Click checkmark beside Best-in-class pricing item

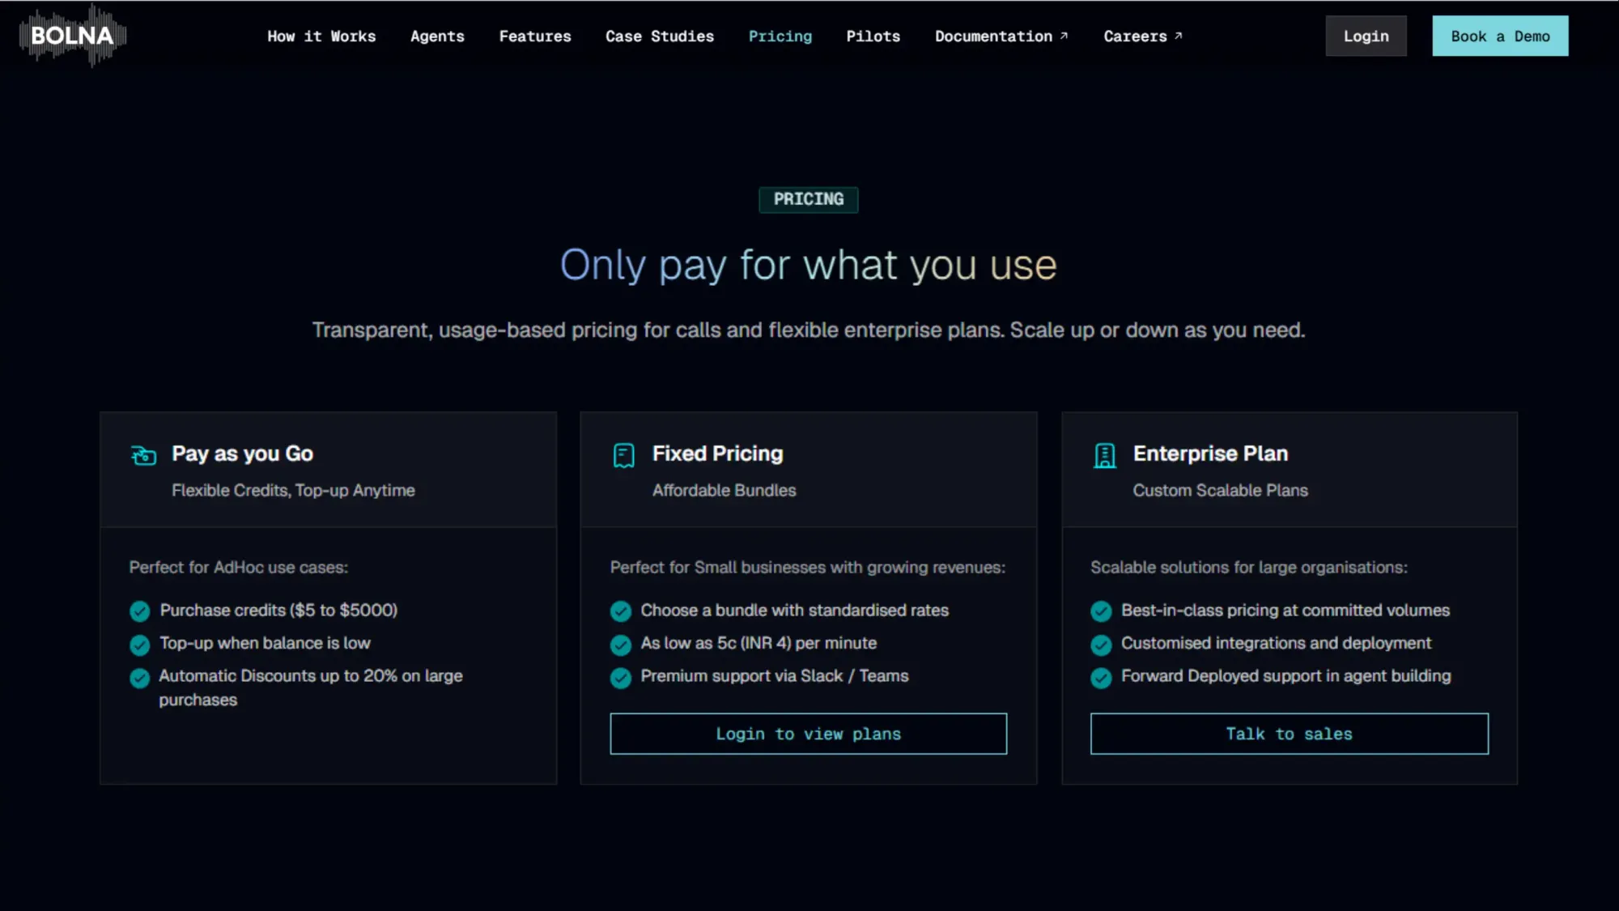point(1101,612)
